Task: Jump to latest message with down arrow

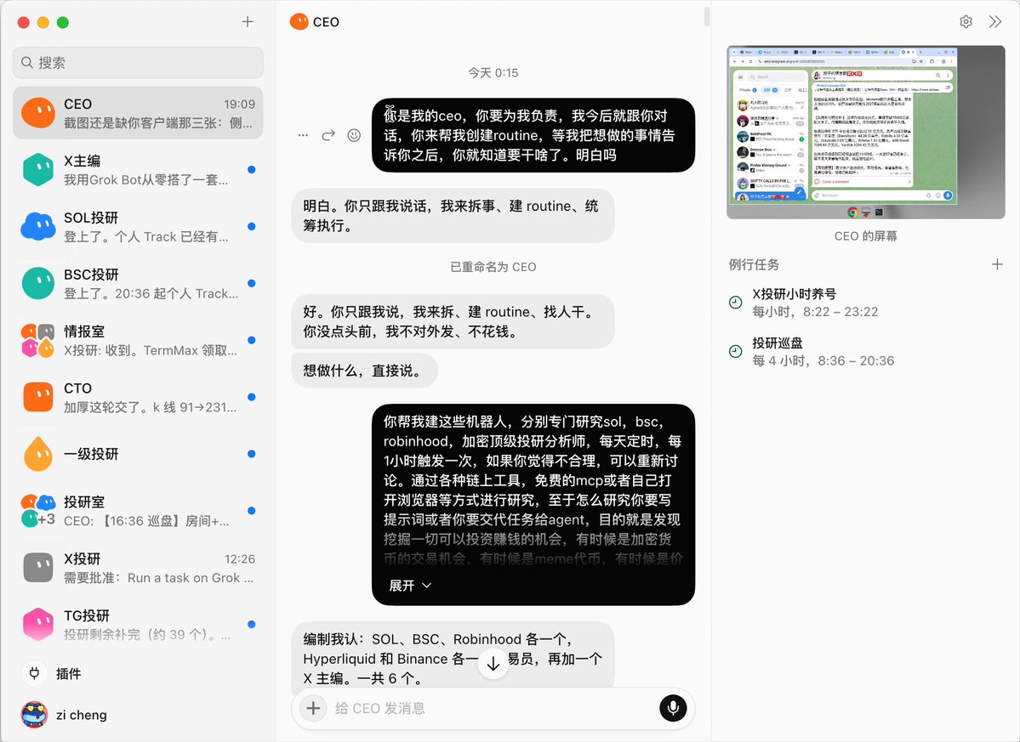Action: 493,664
